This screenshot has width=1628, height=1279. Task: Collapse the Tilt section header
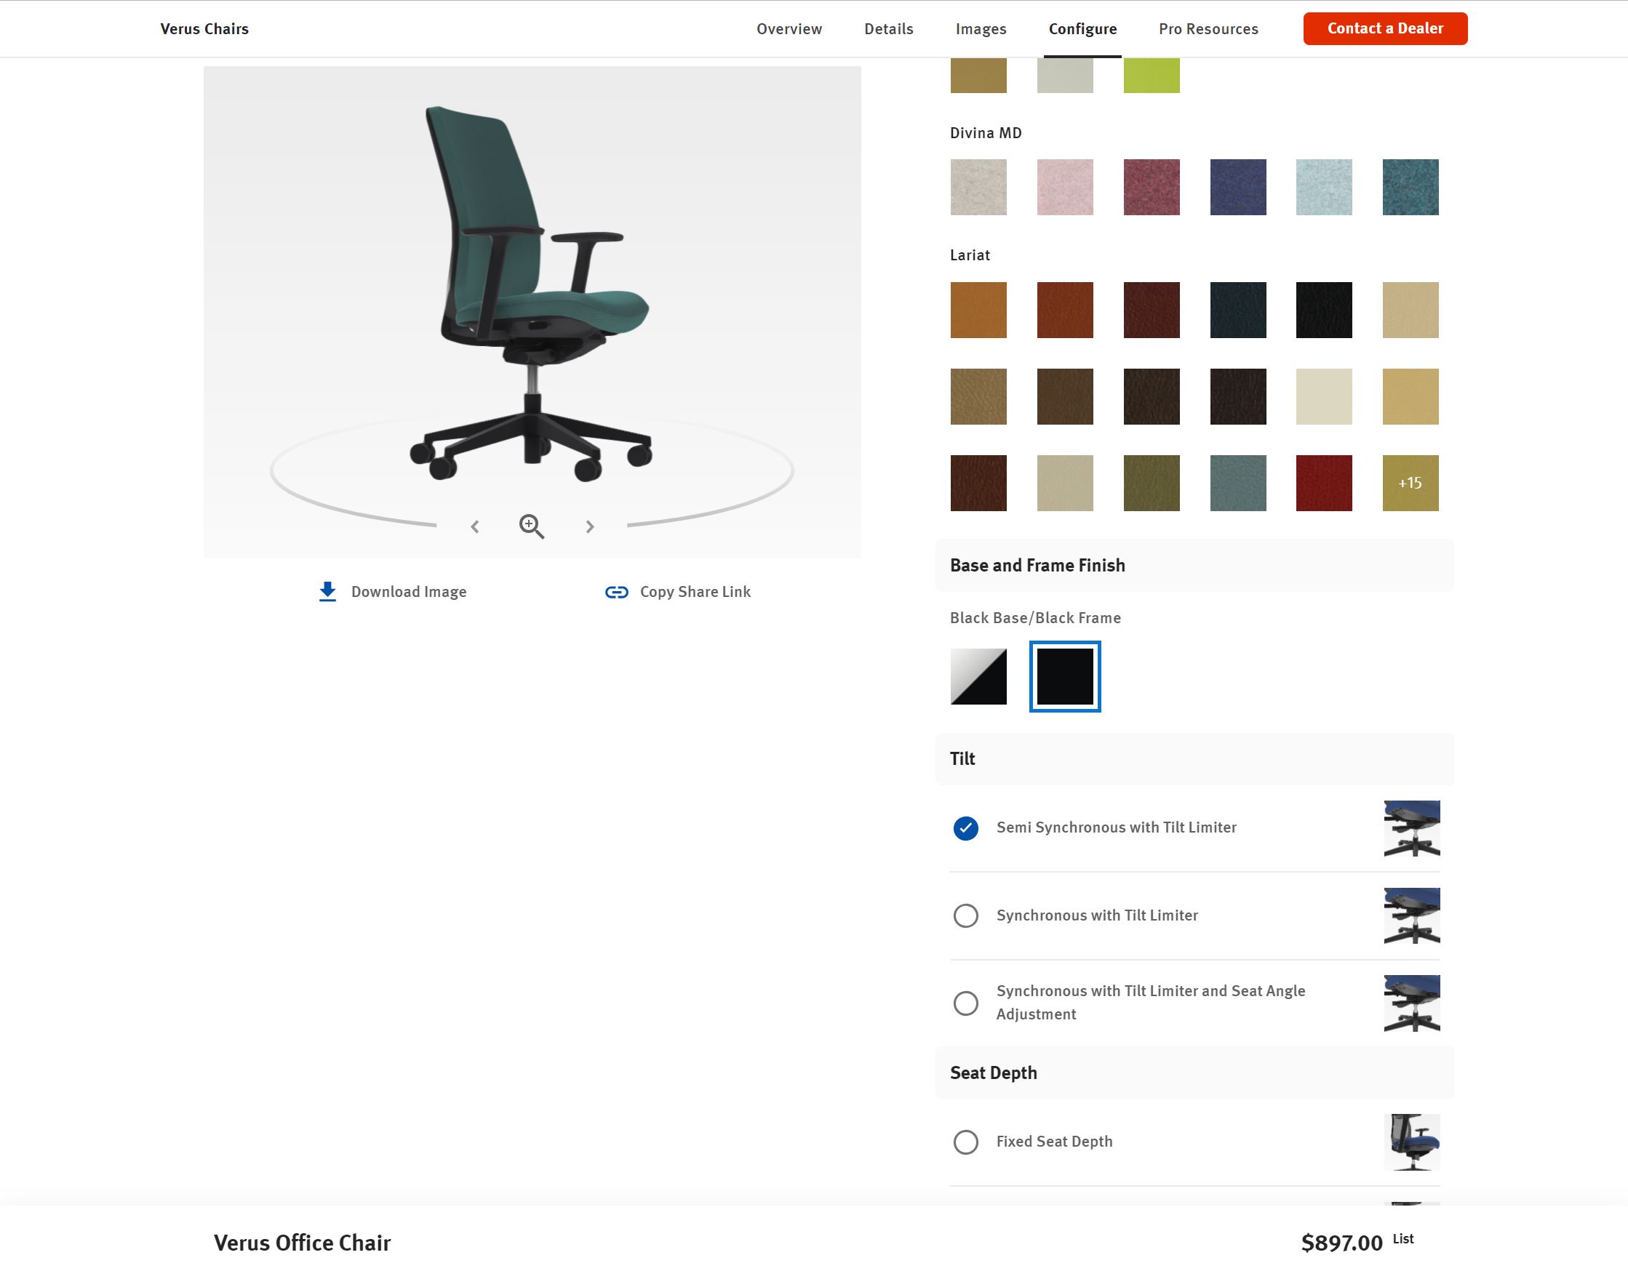click(x=1194, y=758)
